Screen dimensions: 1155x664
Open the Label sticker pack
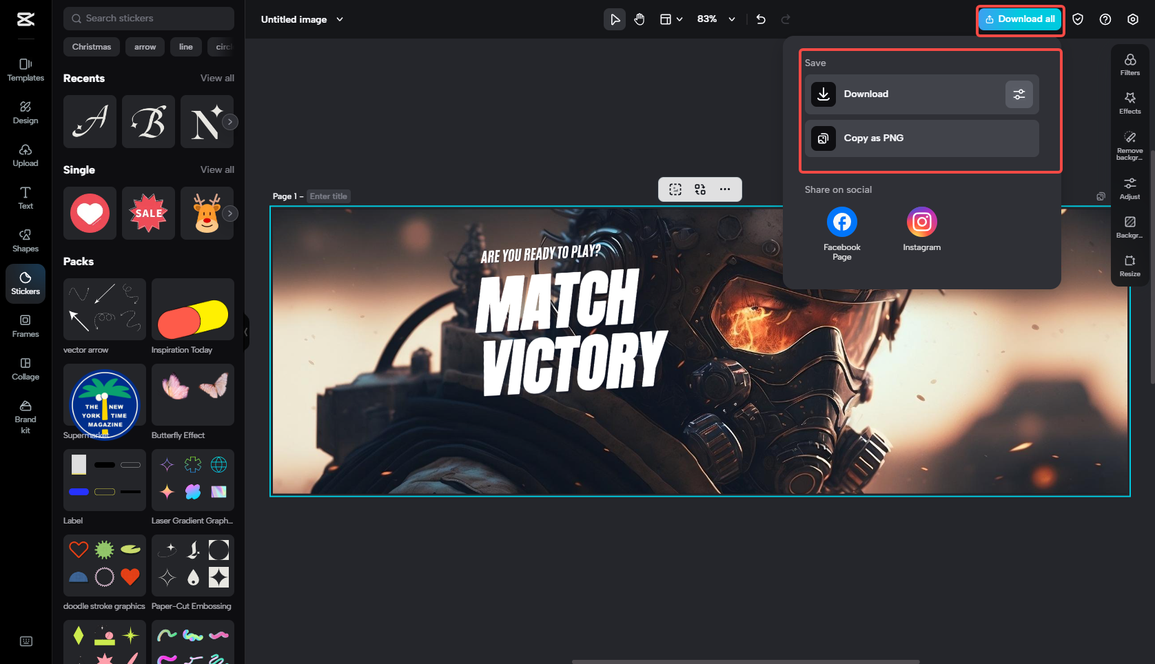click(x=105, y=480)
